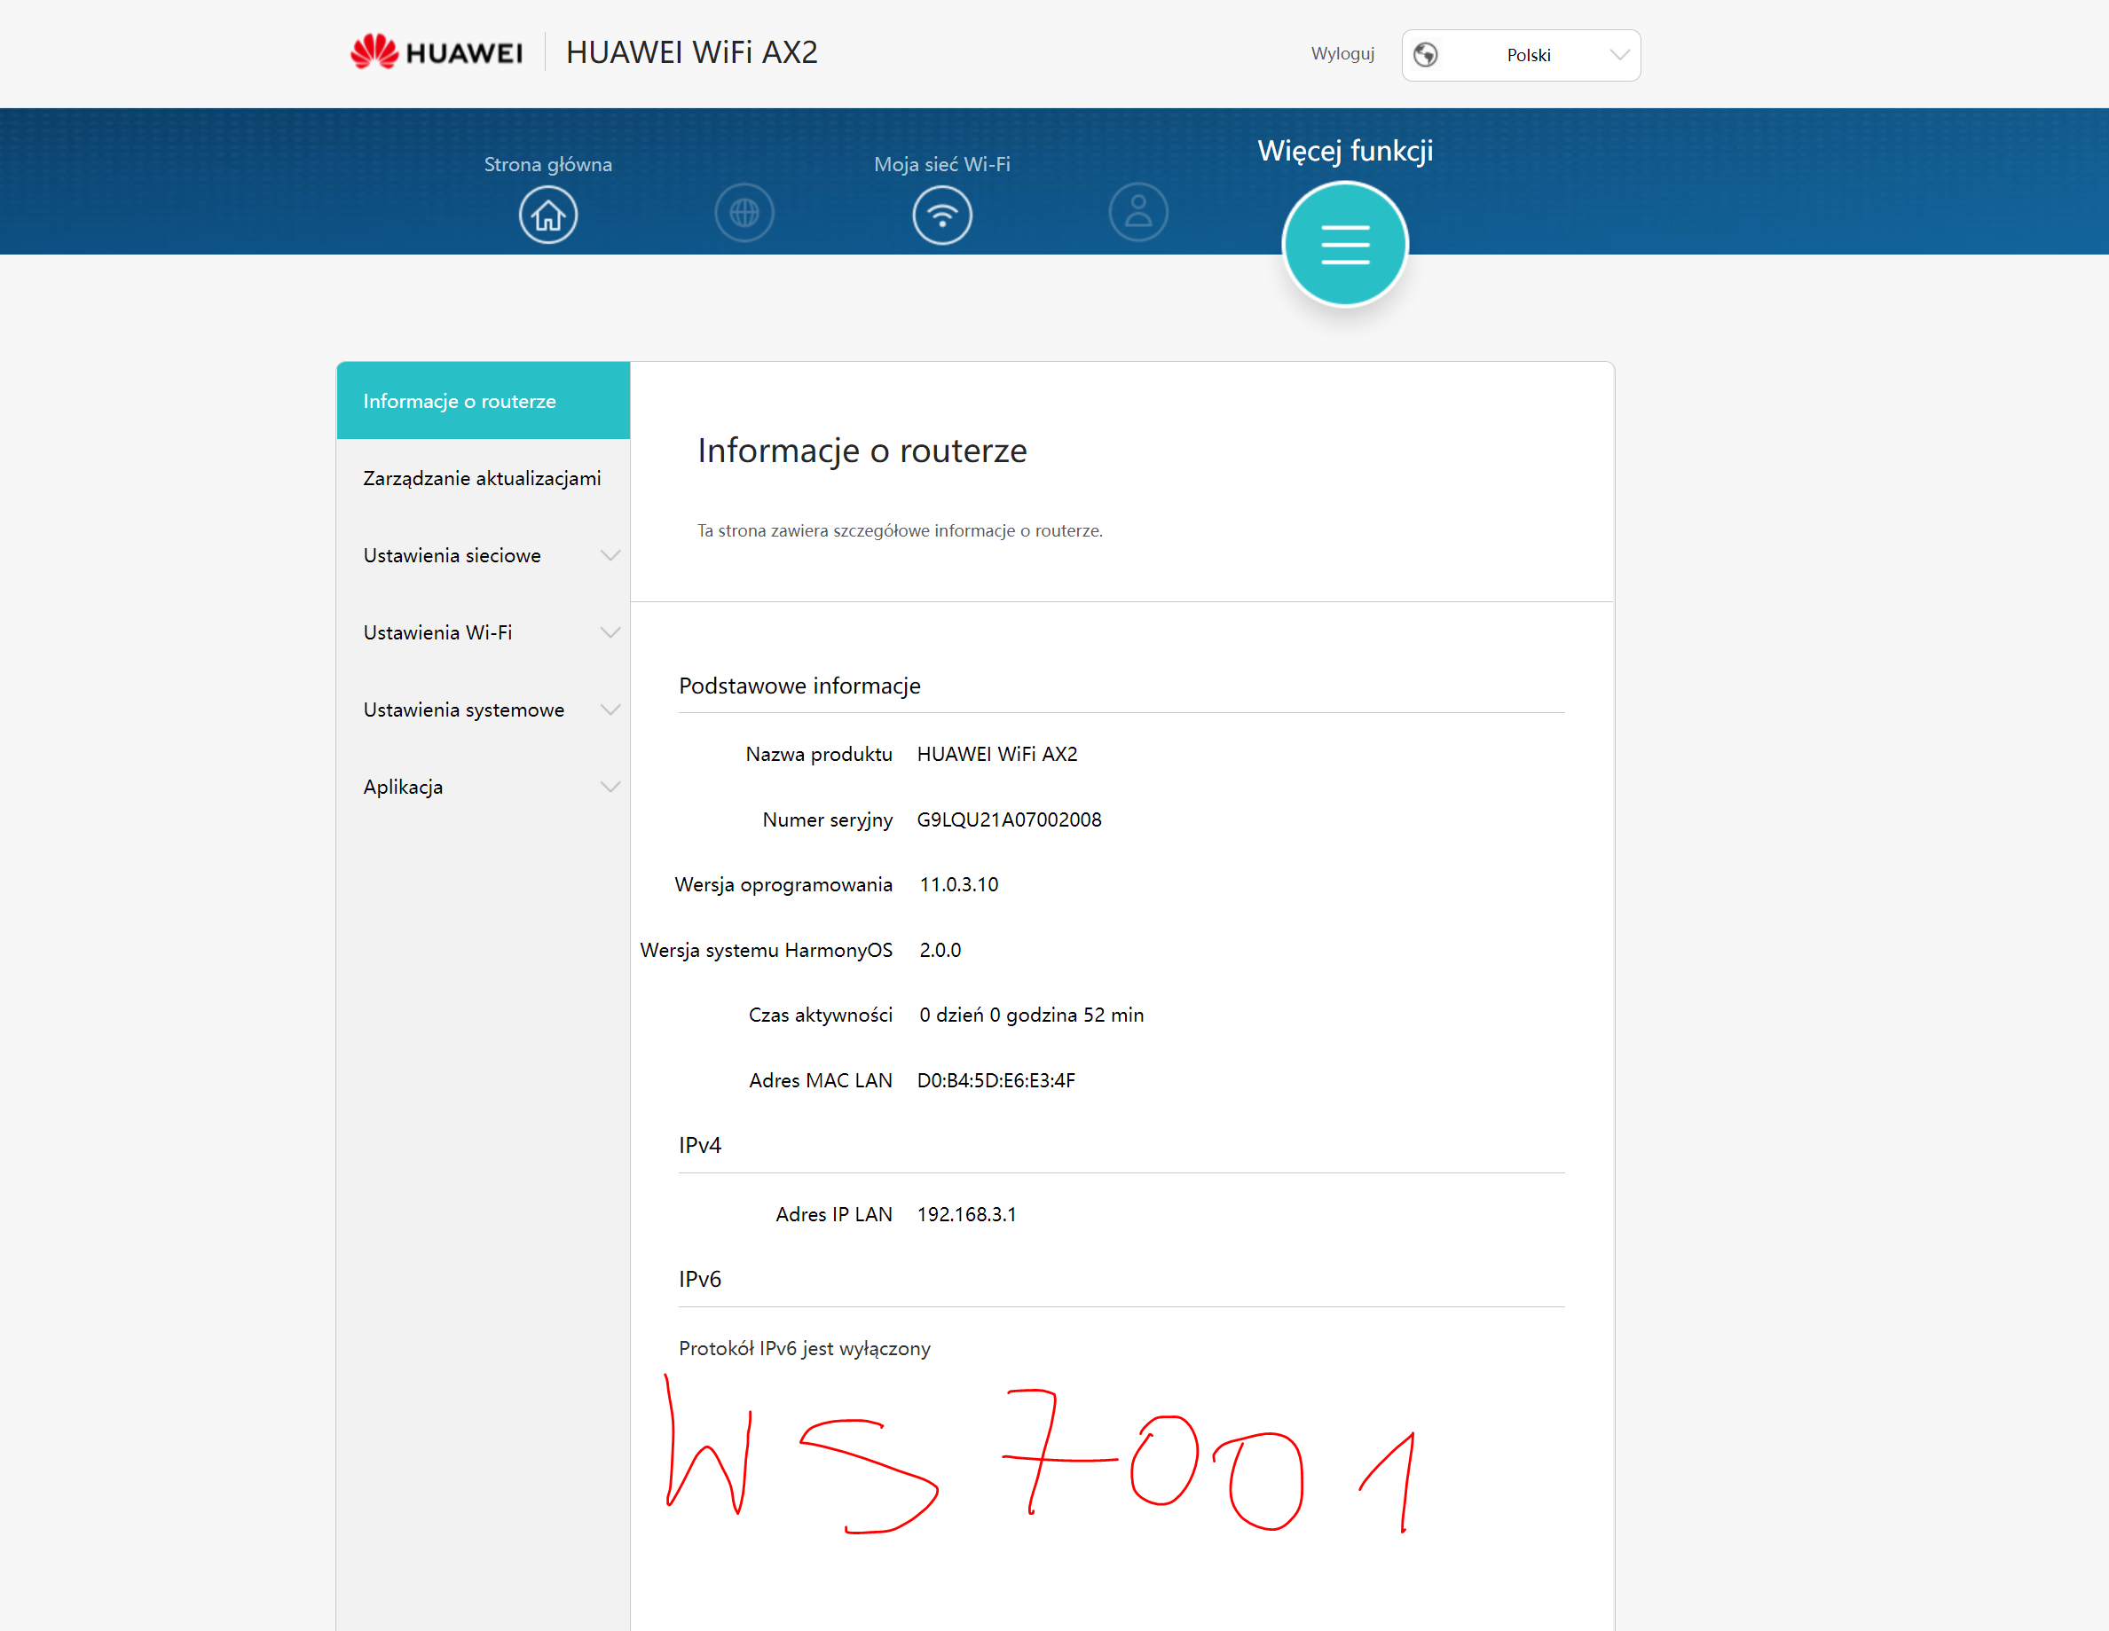Click the HUAWEI WiFi AX2 header title
This screenshot has width=2109, height=1631.
point(691,52)
